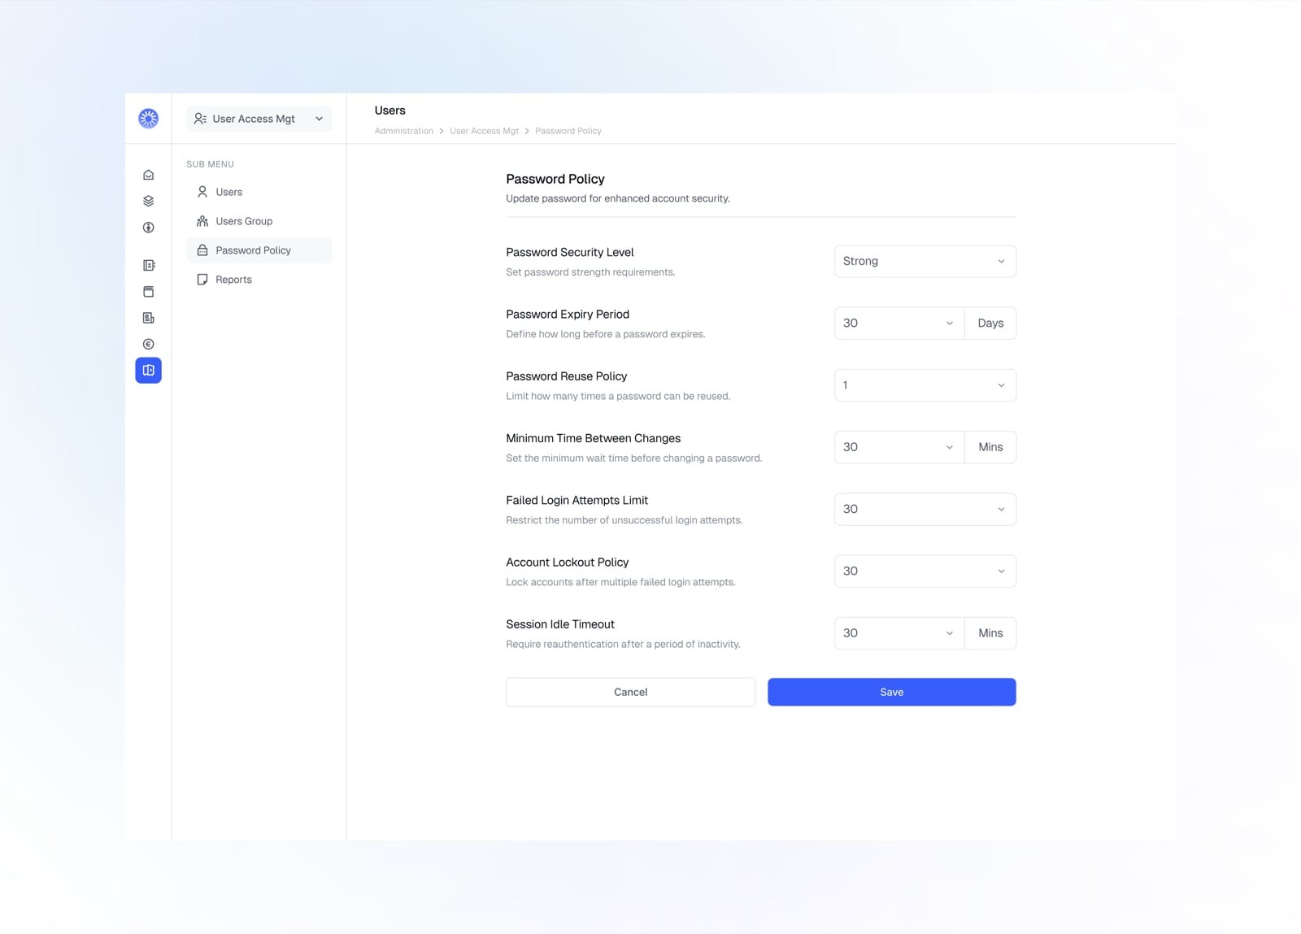Click the highlighted blue administration sidebar icon
Image resolution: width=1301 pixels, height=934 pixels.
point(148,371)
